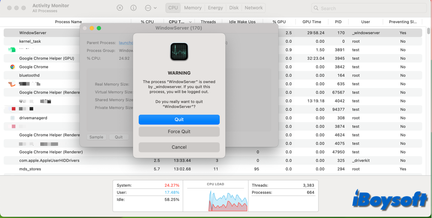Click the Sample button in the WindowServer window
The image size is (432, 218).
[x=96, y=137]
